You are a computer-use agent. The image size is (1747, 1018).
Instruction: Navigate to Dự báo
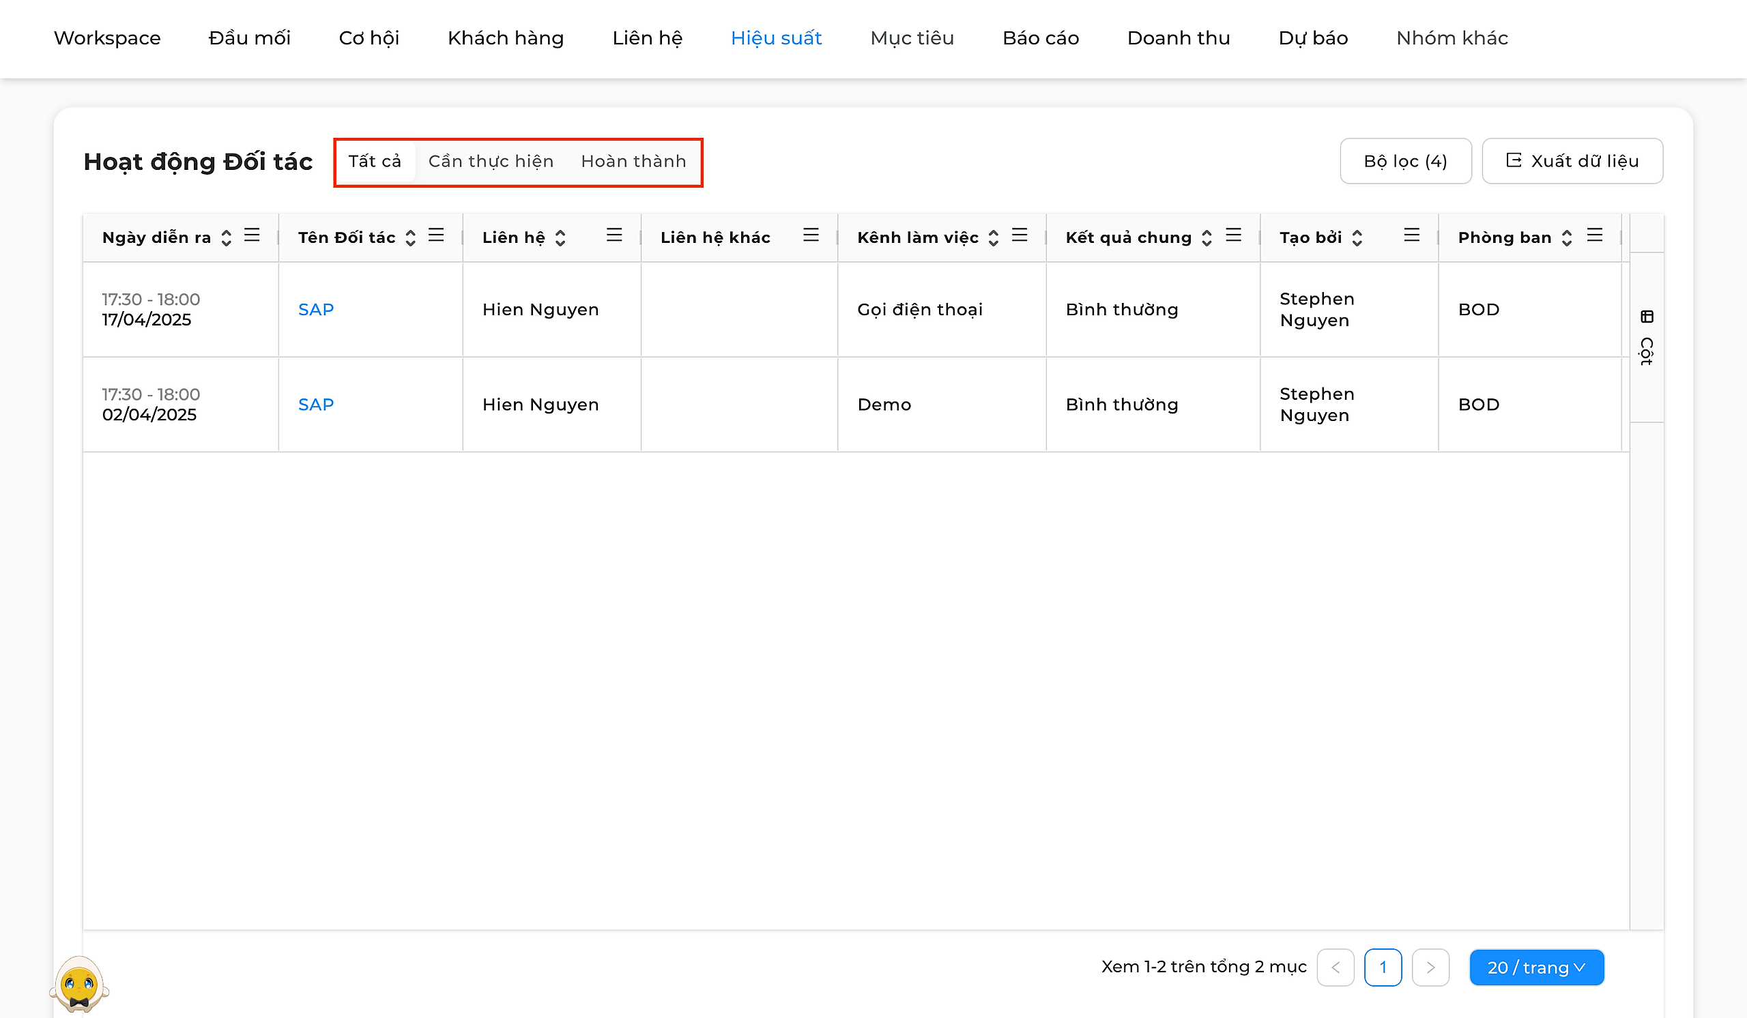tap(1313, 38)
